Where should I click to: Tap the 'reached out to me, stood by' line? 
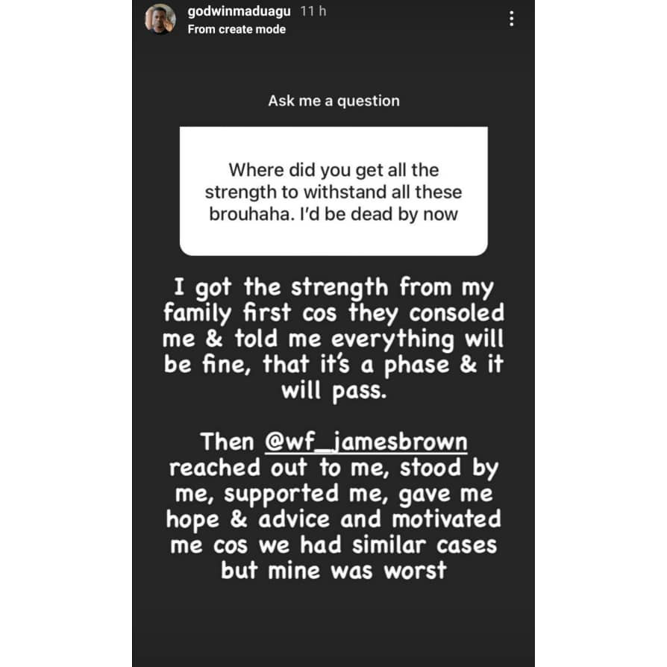click(x=333, y=469)
